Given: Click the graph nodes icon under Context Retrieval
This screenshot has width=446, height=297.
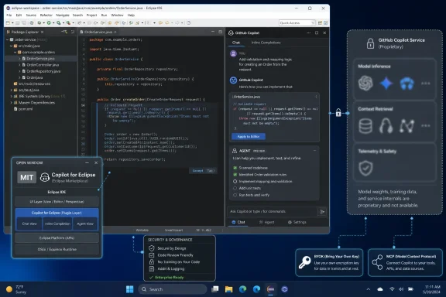Looking at the screenshot, I should 407,126.
